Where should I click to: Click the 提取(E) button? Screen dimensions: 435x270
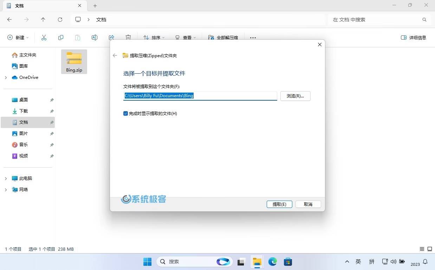click(x=279, y=204)
